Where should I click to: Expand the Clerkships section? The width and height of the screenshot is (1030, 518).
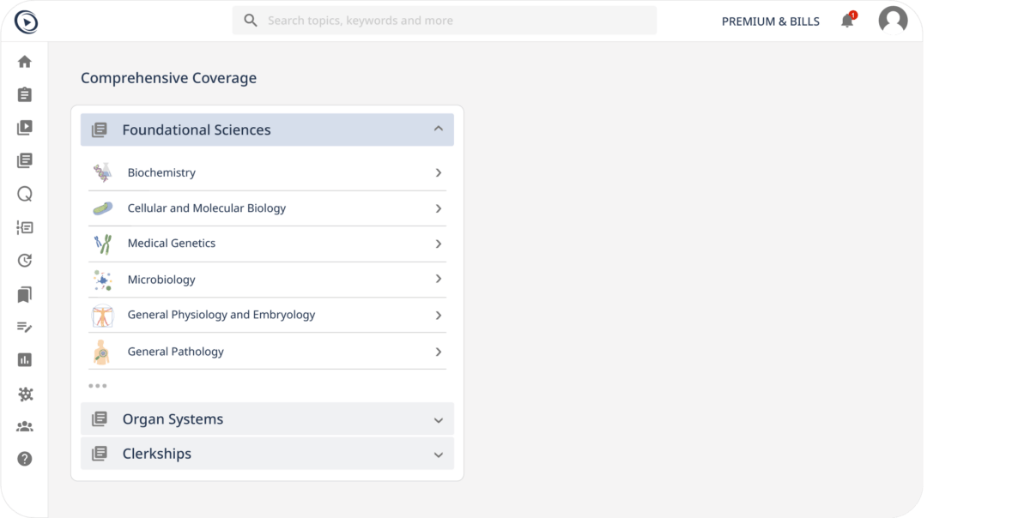point(438,454)
